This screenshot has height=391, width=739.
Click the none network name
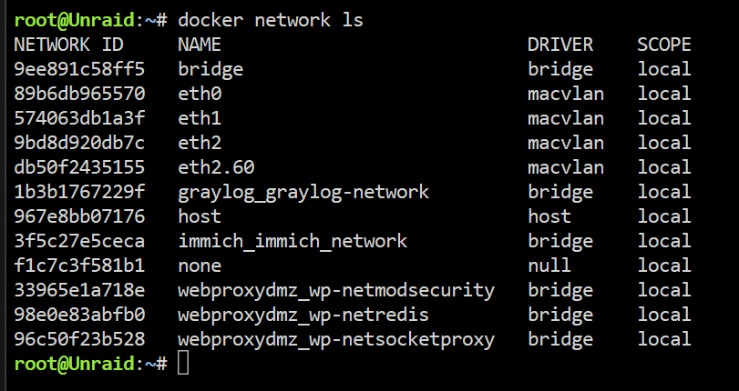pos(200,266)
